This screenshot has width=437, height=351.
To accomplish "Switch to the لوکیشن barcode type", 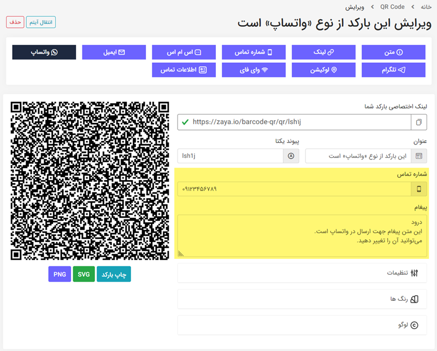I will coord(323,70).
